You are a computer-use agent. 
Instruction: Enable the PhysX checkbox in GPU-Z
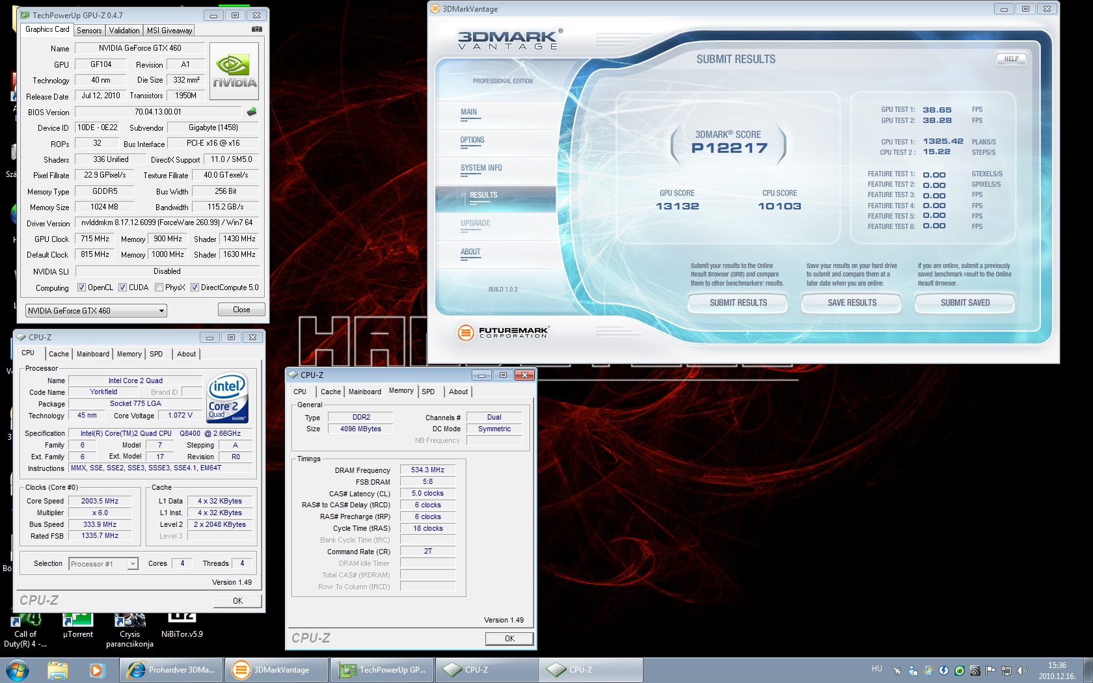tap(159, 288)
